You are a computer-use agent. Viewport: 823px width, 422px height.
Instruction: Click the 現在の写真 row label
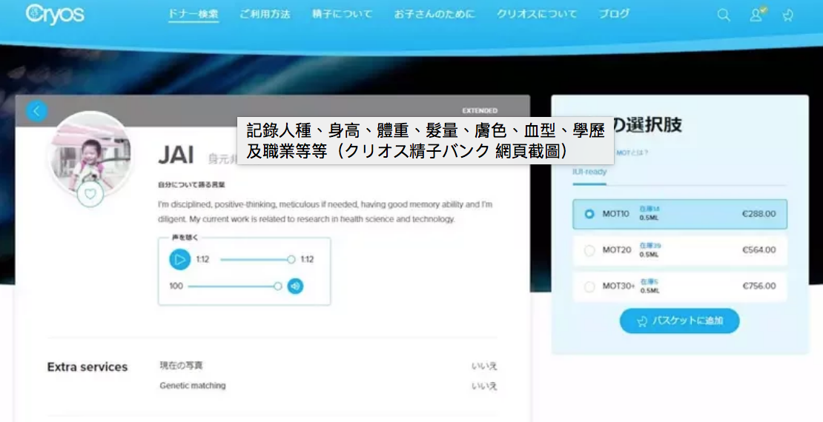tap(181, 366)
